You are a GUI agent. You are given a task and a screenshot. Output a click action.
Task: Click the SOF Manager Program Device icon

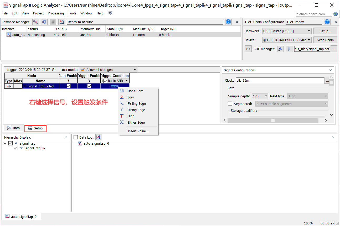[x=281, y=49]
